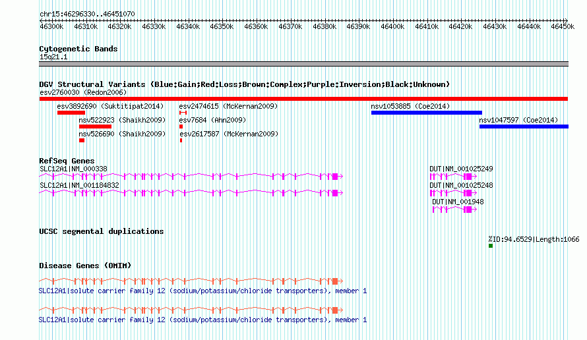Click second OMIM SLC12A1 orange gene glyph
The height and width of the screenshot is (340, 587).
(x=191, y=310)
